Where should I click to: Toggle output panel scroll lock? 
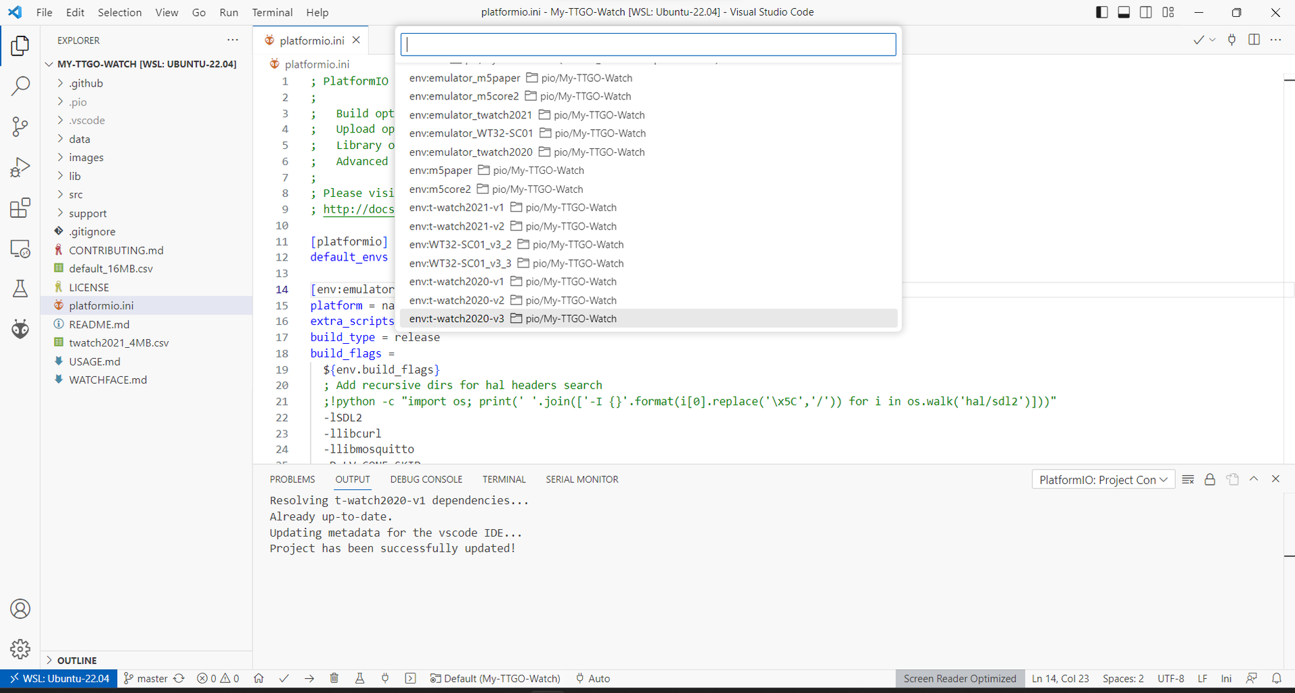[x=1210, y=479]
